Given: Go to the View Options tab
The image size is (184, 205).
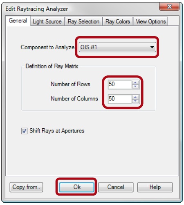Looking at the screenshot, I should (150, 22).
